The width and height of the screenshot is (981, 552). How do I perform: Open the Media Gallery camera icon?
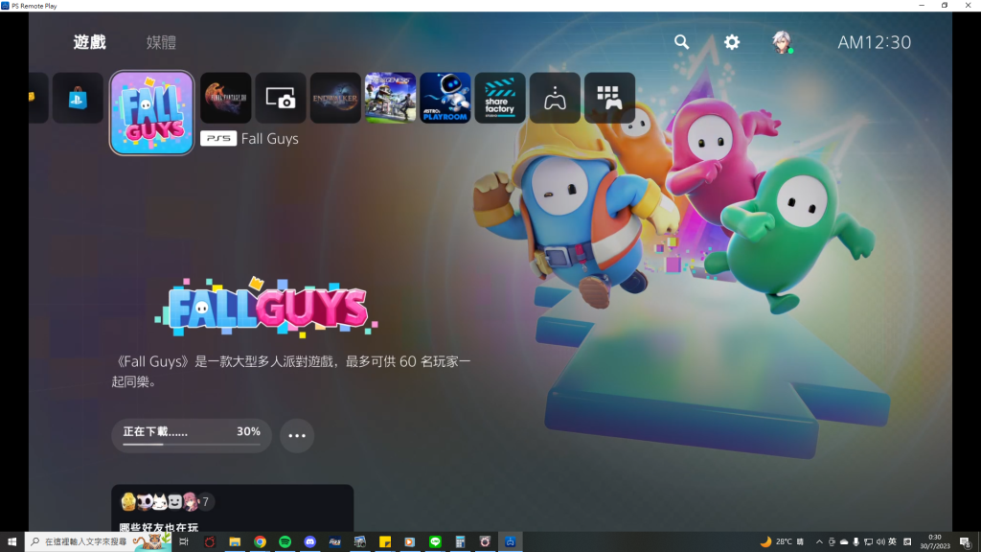click(x=281, y=98)
